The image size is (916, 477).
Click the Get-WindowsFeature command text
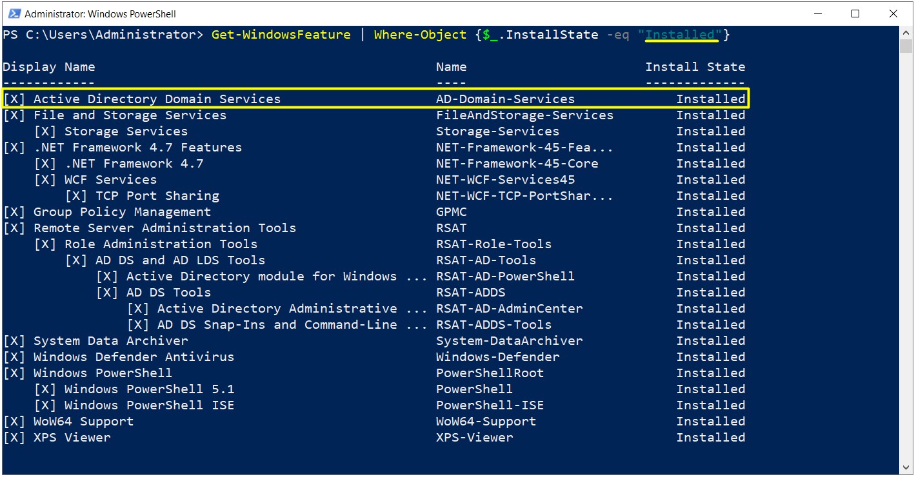[x=281, y=35]
